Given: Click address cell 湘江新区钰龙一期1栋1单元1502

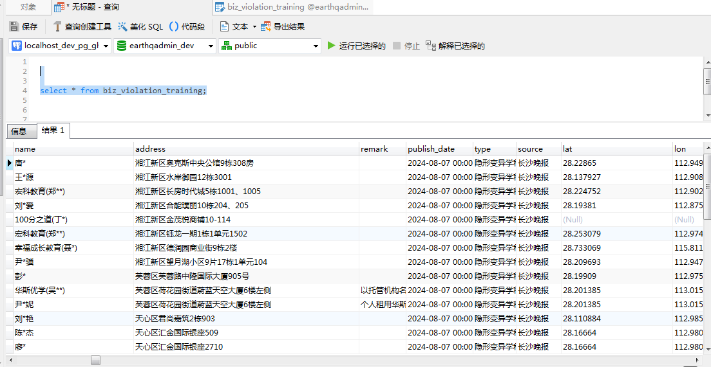Looking at the screenshot, I should point(247,234).
